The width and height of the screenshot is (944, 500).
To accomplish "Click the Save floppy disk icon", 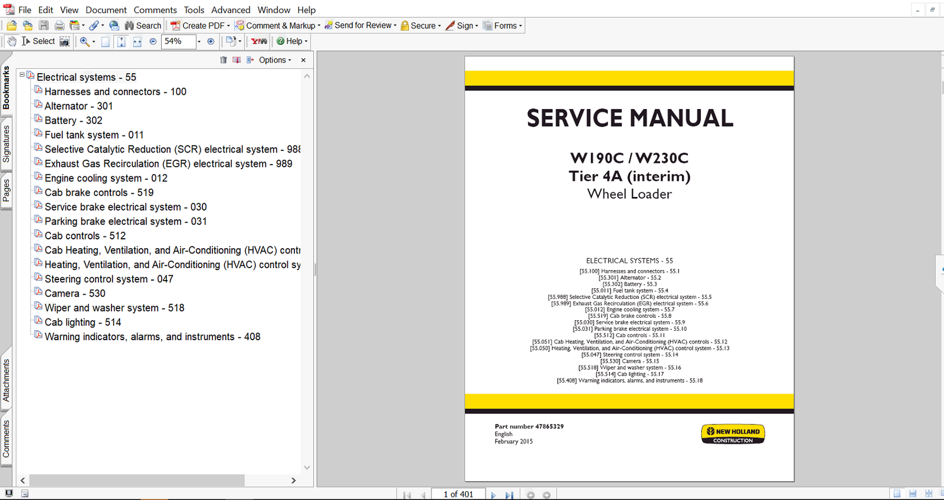I will [44, 25].
